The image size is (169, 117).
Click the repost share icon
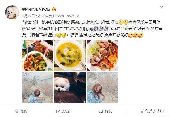(58, 111)
